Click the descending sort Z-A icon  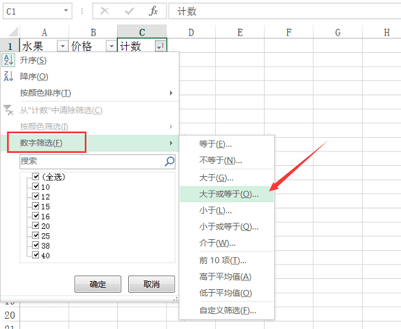pos(8,76)
